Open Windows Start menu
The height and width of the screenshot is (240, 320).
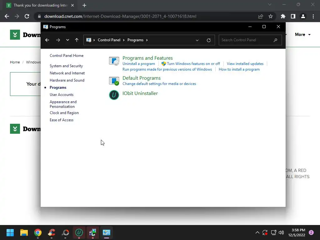(10, 232)
